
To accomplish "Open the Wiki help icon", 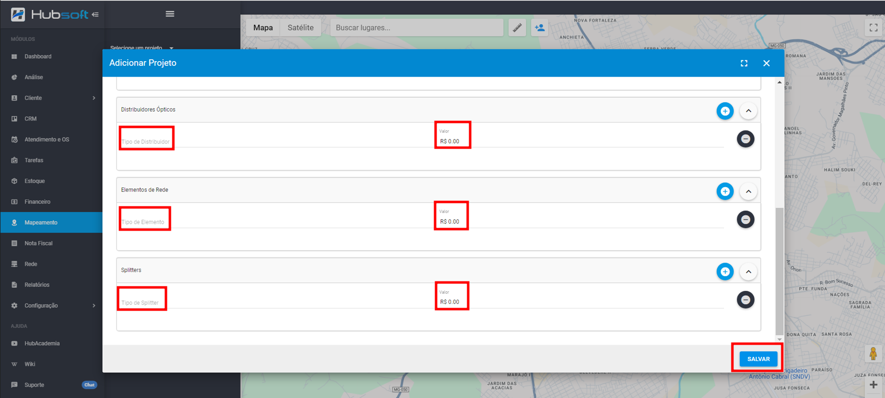I will 14,364.
